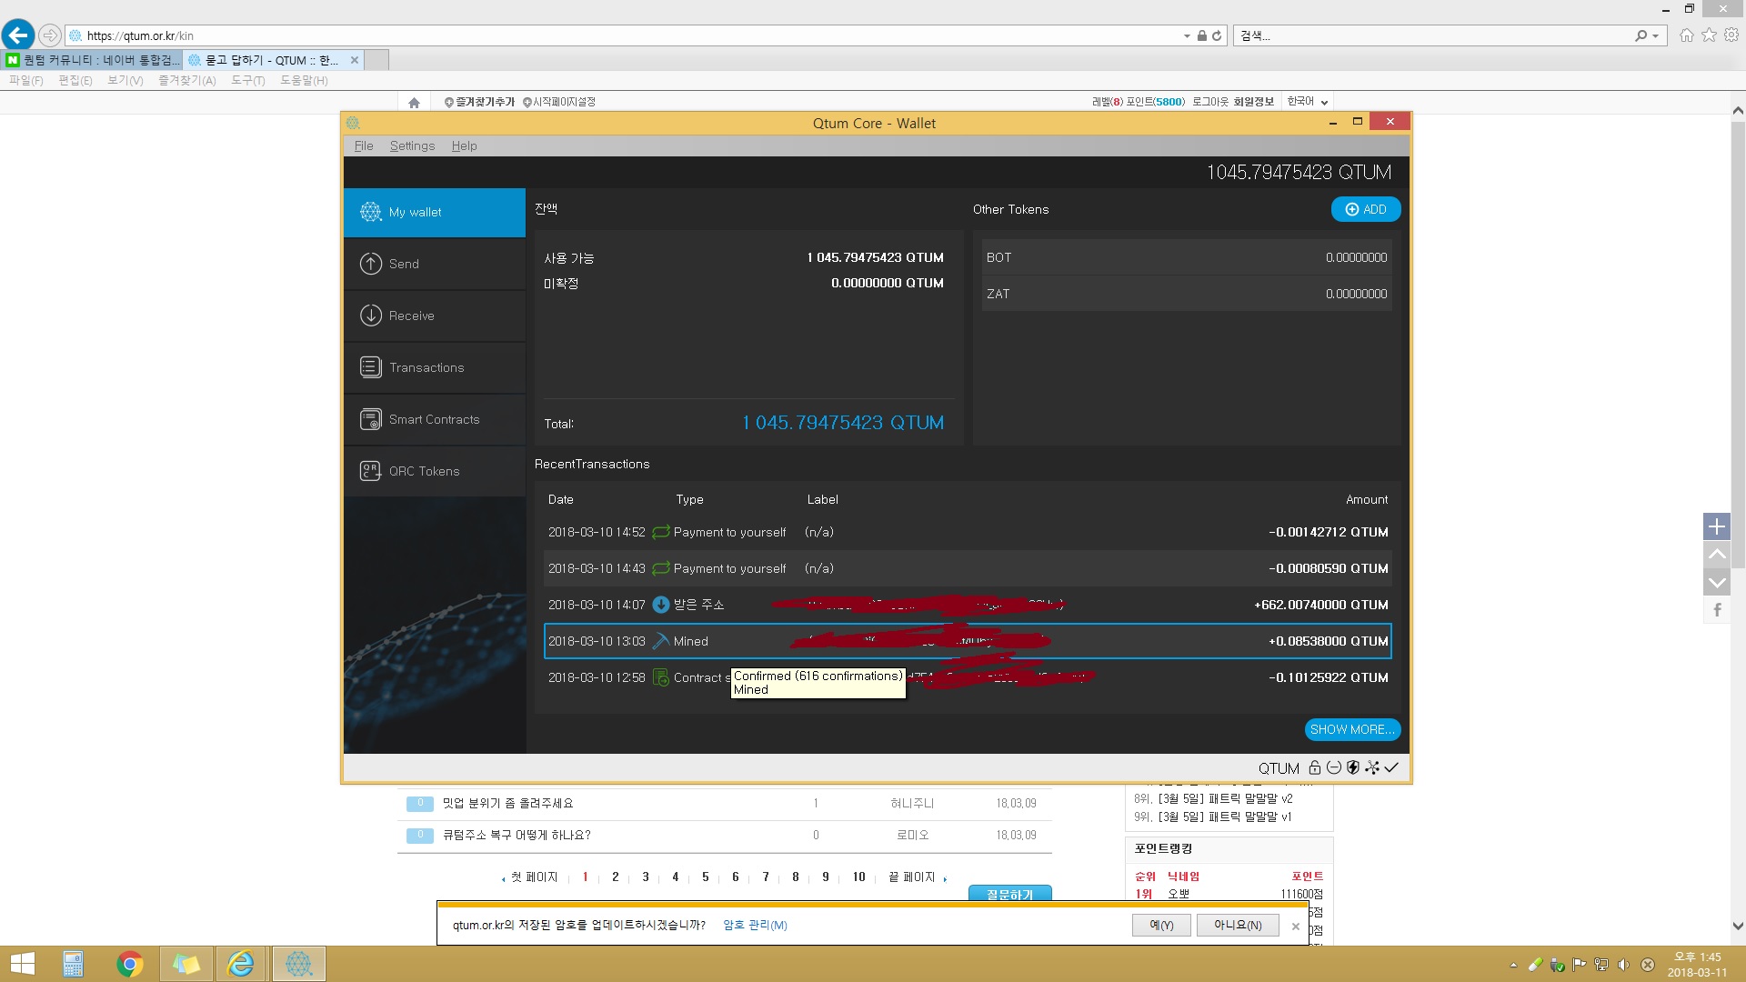
Task: Select the 14:43 Payment to yourself transaction
Action: click(968, 568)
